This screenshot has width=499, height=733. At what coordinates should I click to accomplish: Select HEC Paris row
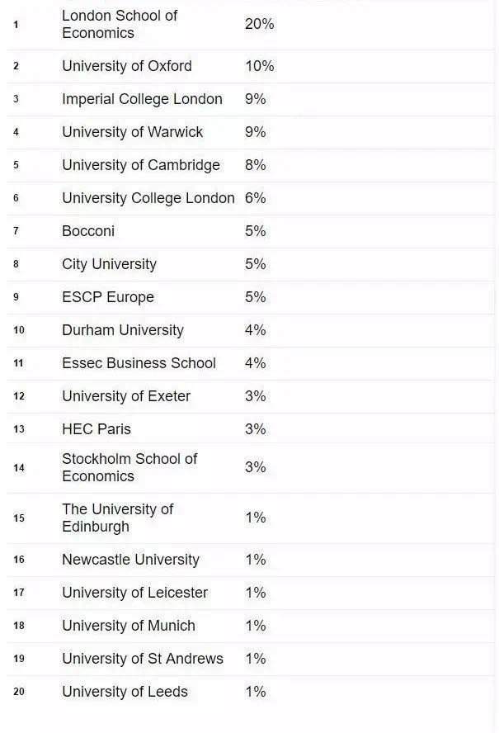click(251, 428)
